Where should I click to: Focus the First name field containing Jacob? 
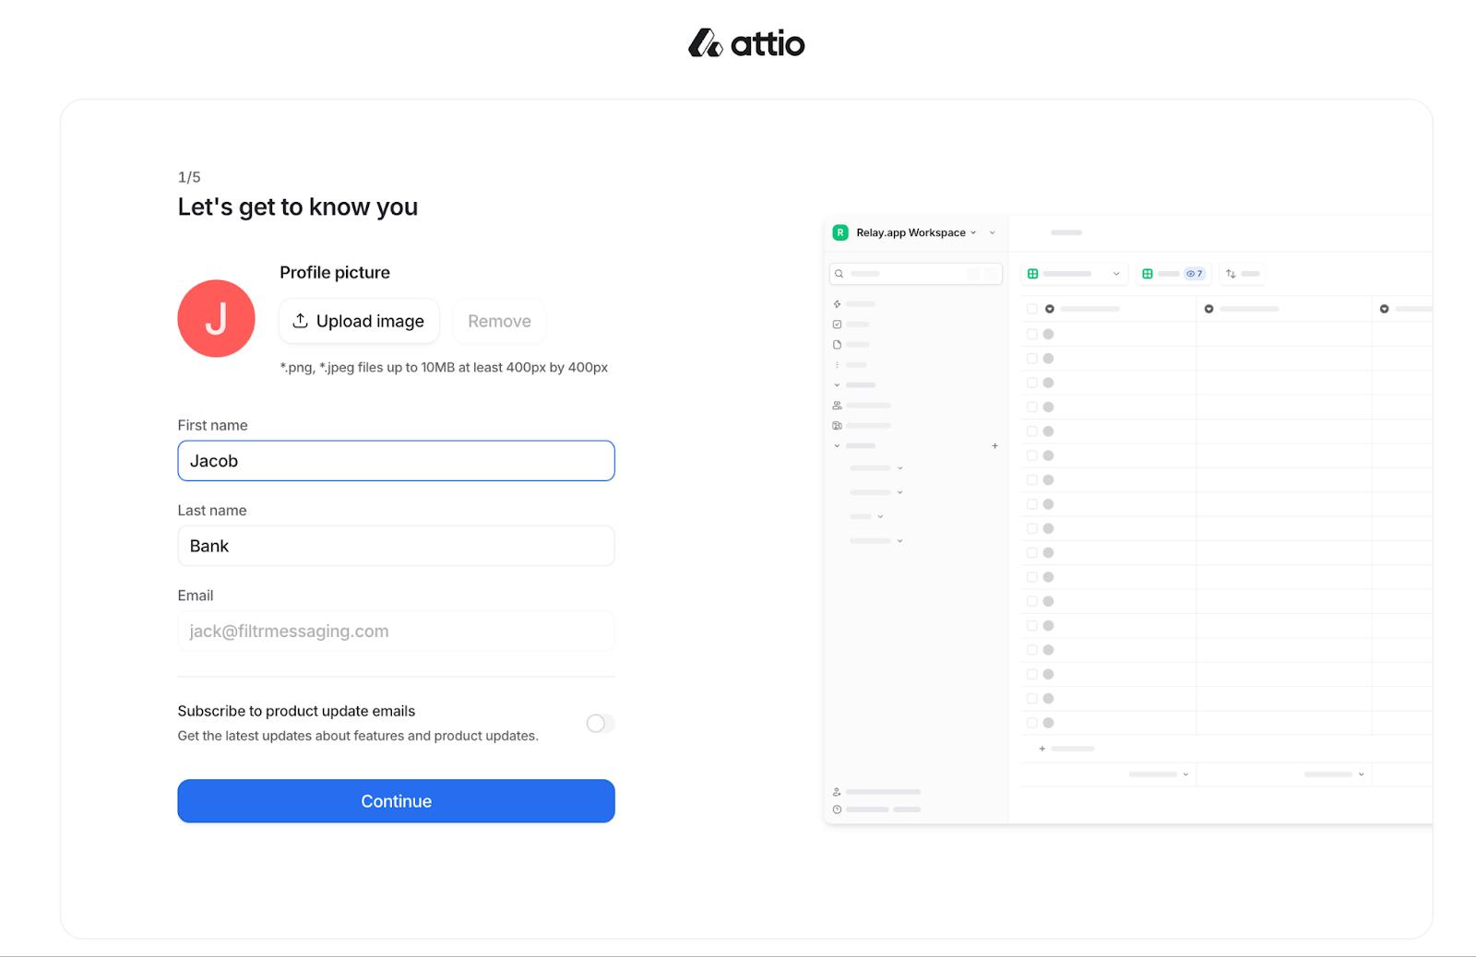[396, 461]
